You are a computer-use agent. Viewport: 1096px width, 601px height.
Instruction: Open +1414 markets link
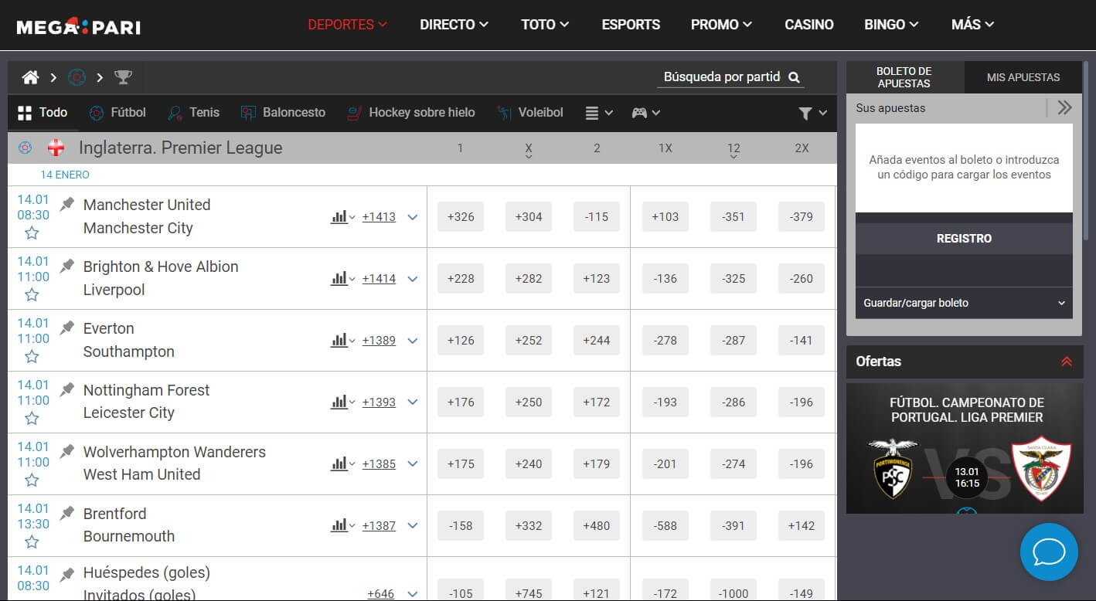(x=379, y=279)
